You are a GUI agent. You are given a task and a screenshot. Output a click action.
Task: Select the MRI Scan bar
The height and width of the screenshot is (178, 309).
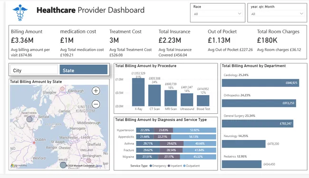[x=171, y=98]
